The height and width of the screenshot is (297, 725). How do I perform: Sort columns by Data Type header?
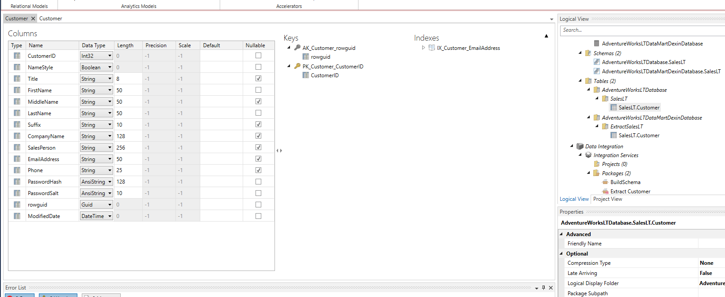tap(96, 45)
